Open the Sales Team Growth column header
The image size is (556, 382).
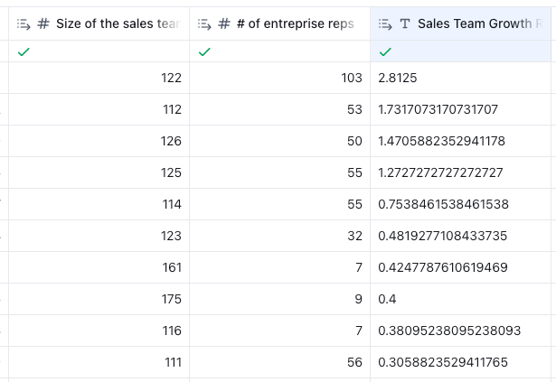474,24
